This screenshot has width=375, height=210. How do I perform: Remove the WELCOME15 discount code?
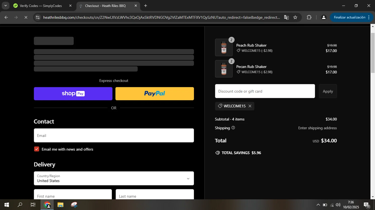[250, 106]
